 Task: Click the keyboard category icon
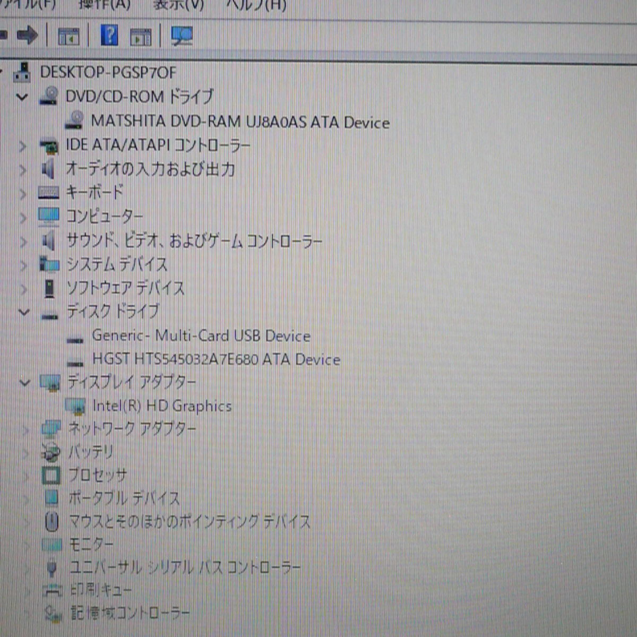pos(49,193)
